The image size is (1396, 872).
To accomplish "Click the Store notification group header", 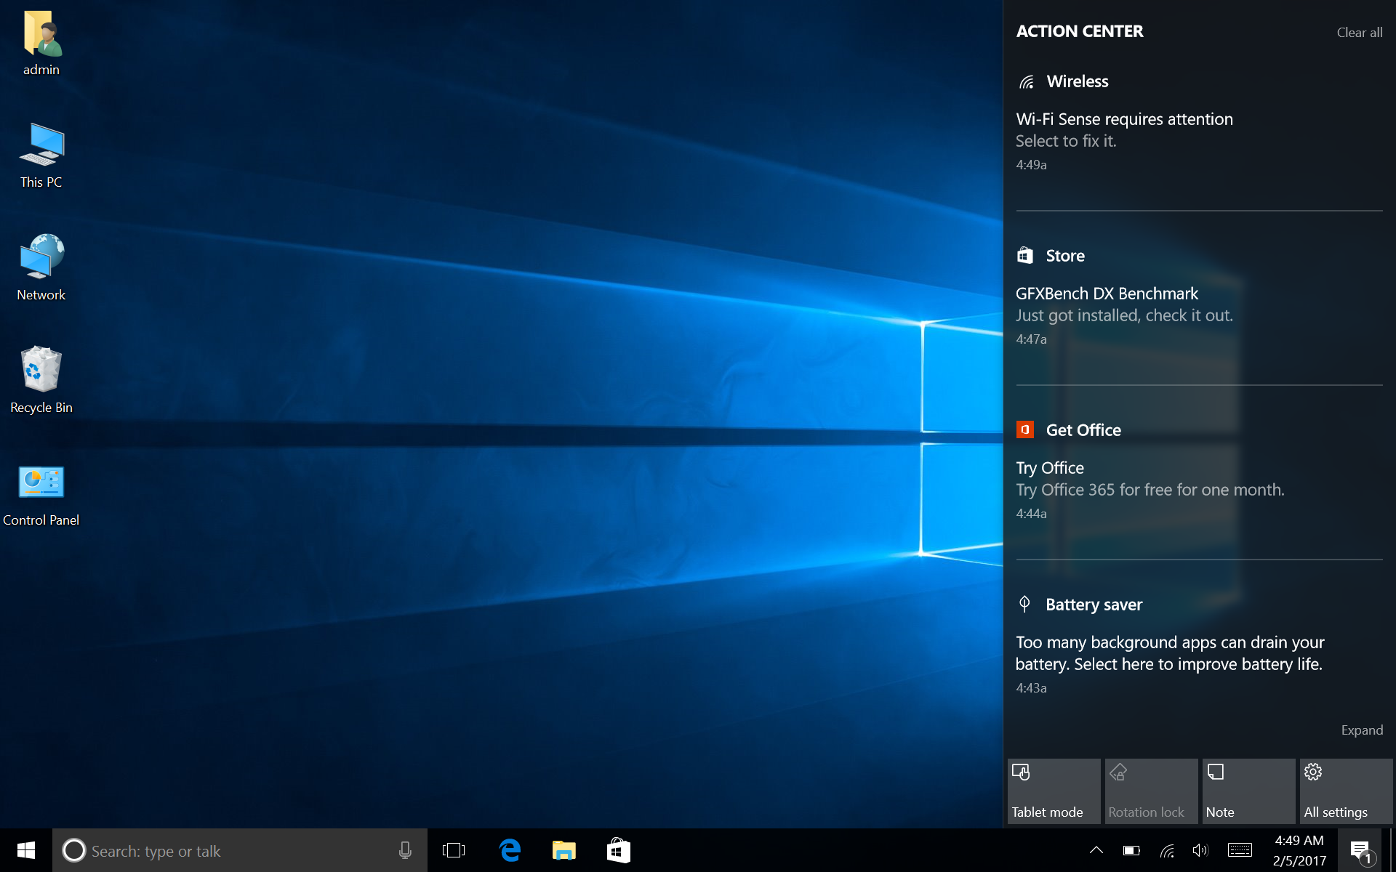I will pyautogui.click(x=1065, y=256).
